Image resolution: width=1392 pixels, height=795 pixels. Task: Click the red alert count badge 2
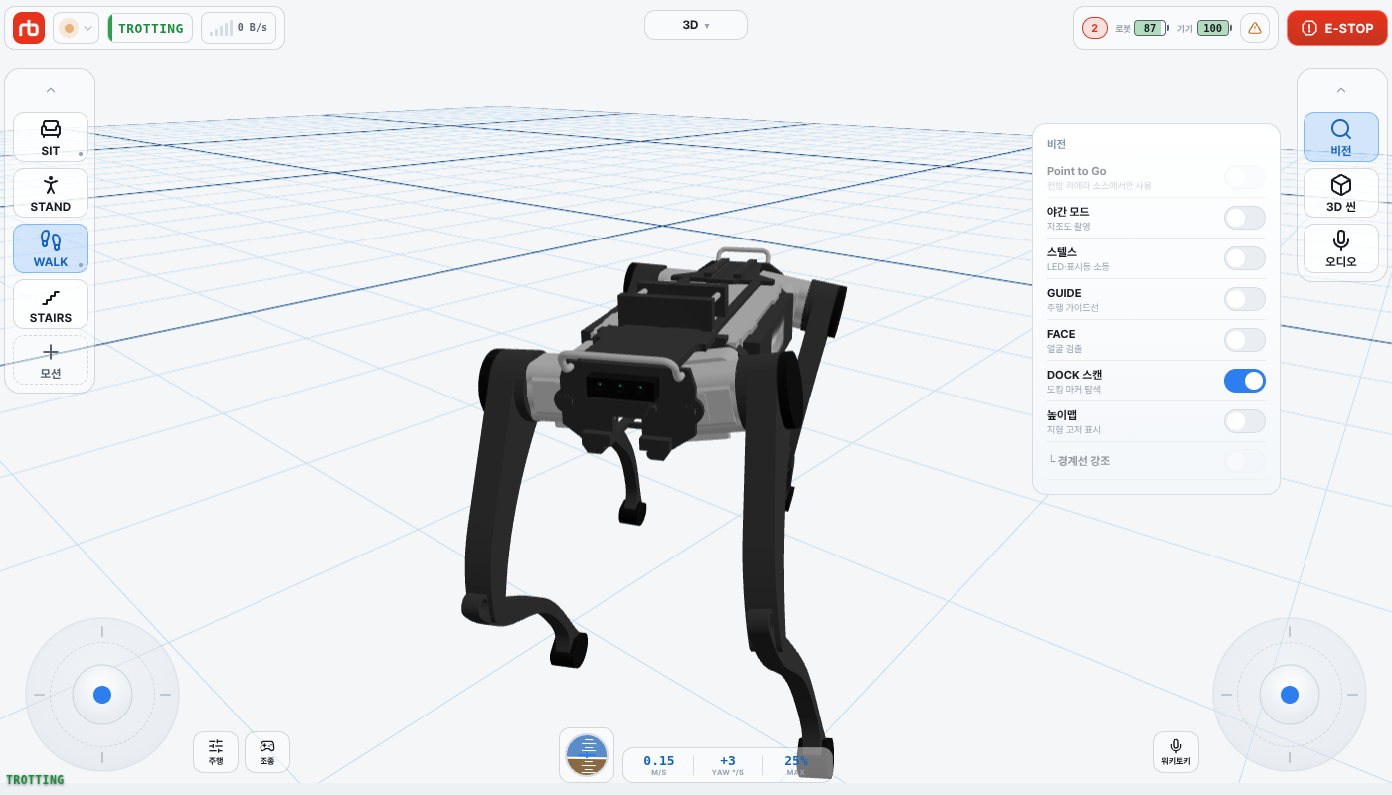point(1095,28)
